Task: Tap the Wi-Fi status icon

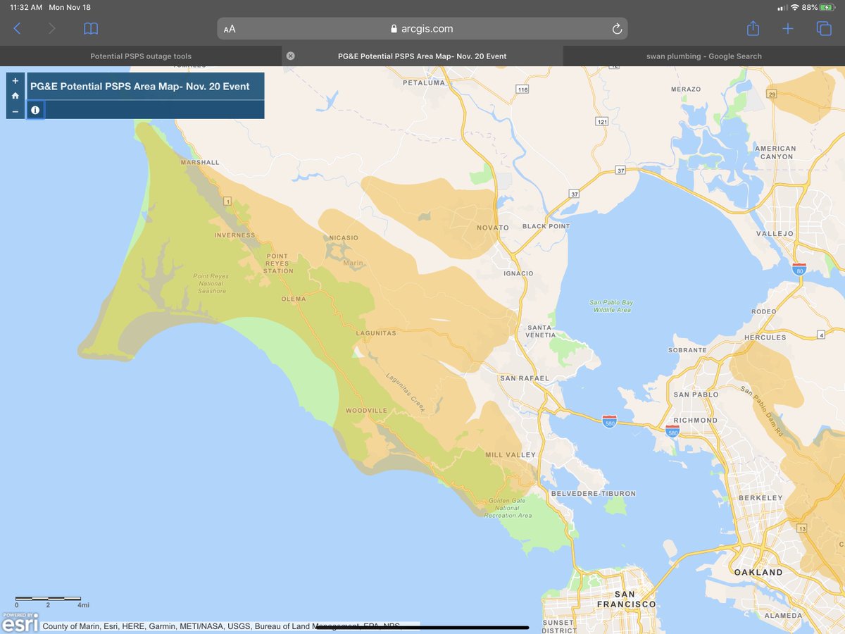Action: [x=794, y=7]
